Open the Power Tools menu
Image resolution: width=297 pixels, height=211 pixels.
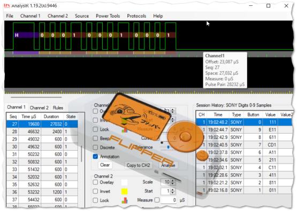click(108, 16)
